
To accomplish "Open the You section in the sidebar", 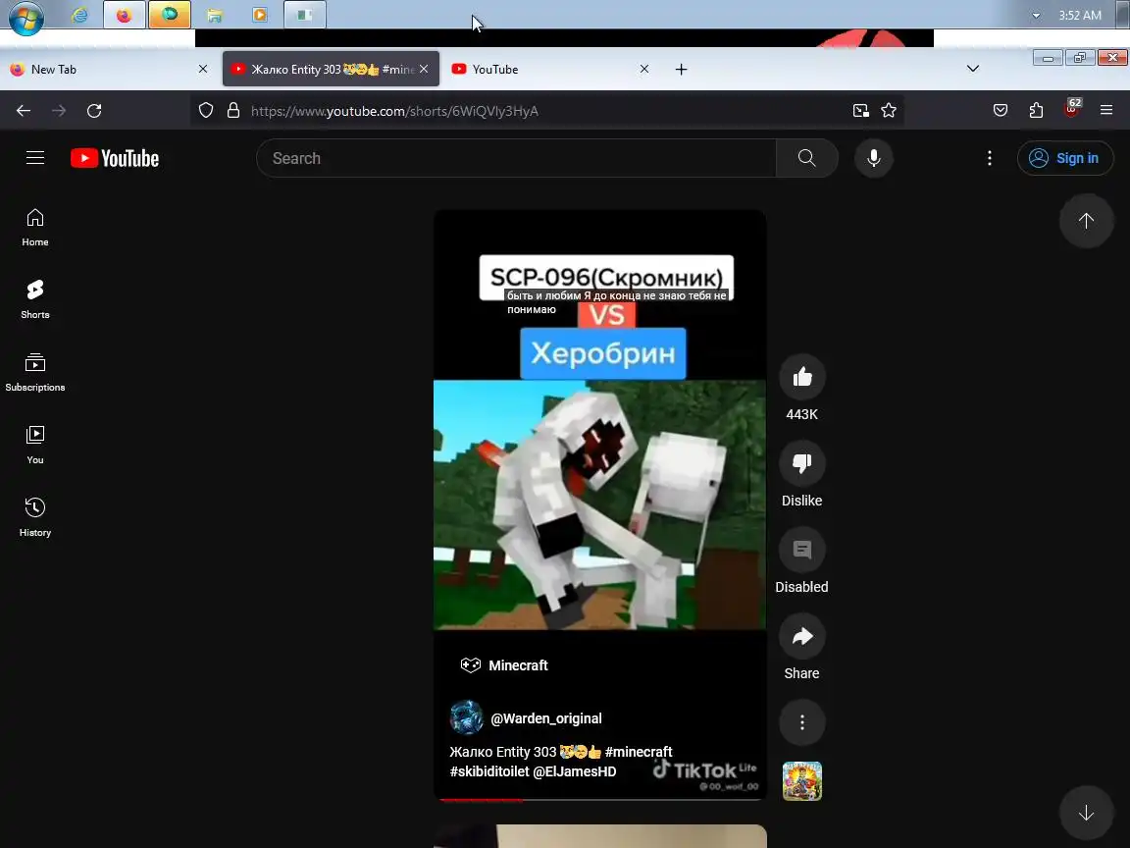I will pos(34,445).
